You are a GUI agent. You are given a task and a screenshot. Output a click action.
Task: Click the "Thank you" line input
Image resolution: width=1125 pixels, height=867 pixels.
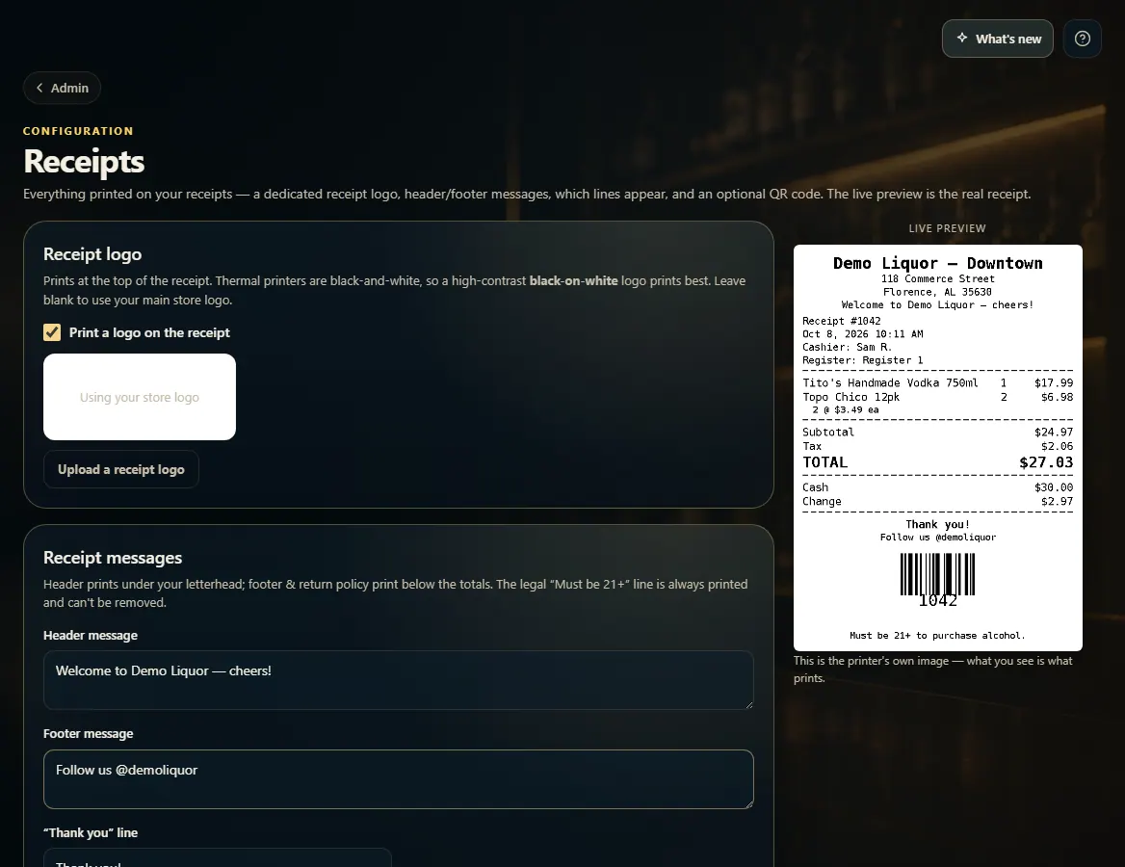pos(218,857)
